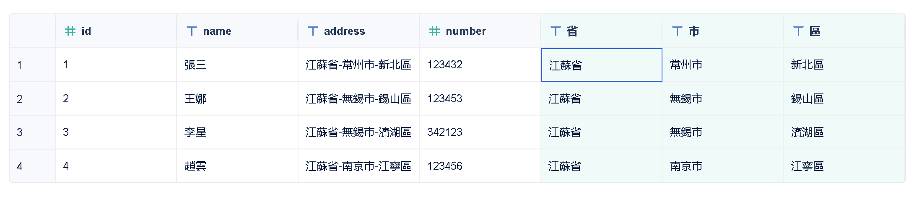
Task: Click the selected 江蘇省 cell in row 1
Action: 601,65
